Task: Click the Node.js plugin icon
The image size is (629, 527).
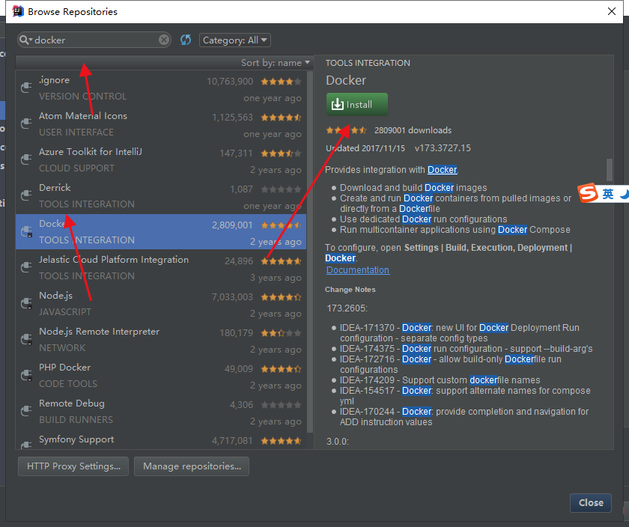Action: click(x=26, y=303)
